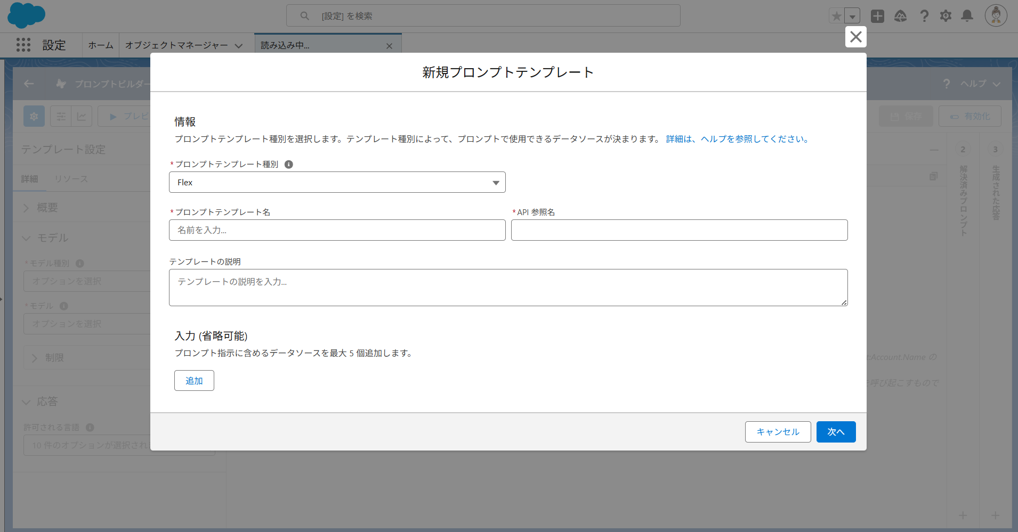The height and width of the screenshot is (532, 1018).
Task: Select the 詳細 tab
Action: click(x=29, y=179)
